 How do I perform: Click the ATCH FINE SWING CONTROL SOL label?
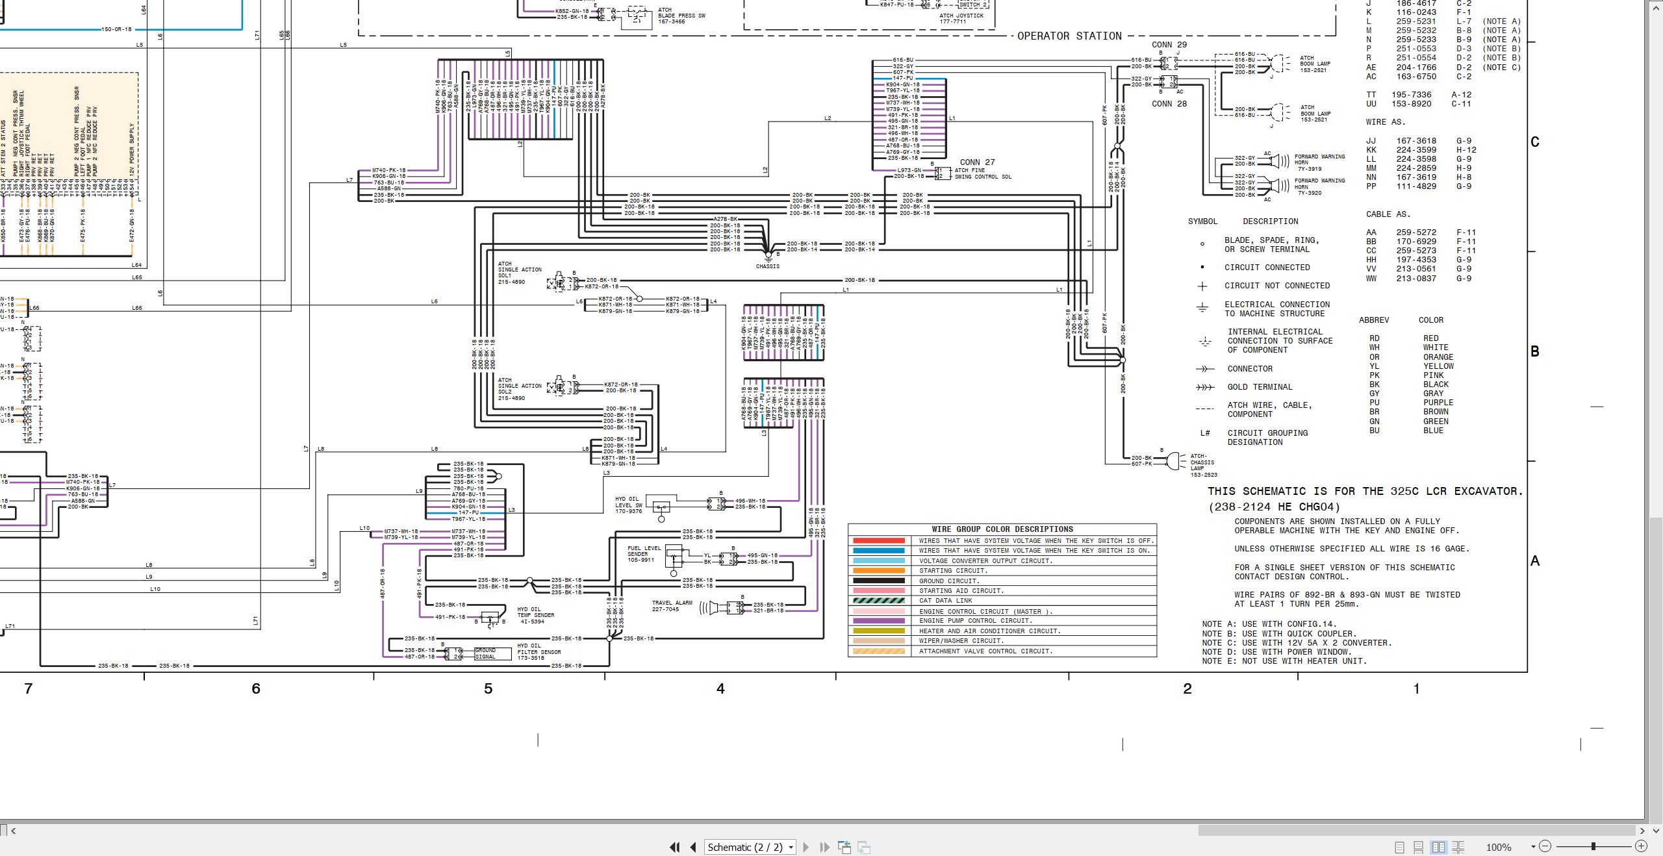[983, 173]
